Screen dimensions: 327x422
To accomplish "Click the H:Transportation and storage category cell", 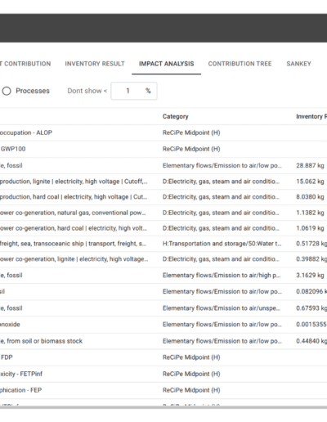I will (x=222, y=244).
